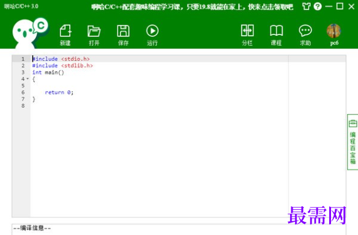
Task: Click the skin (shirt) icon in title bar
Action: click(x=306, y=6)
